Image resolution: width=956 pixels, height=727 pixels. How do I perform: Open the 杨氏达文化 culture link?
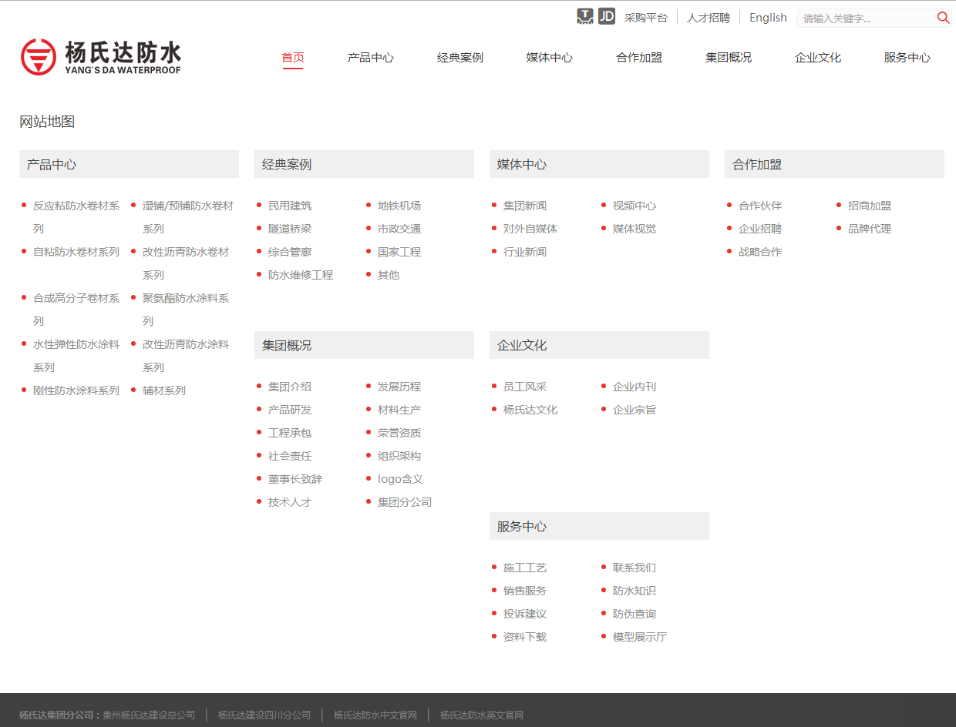(x=530, y=410)
